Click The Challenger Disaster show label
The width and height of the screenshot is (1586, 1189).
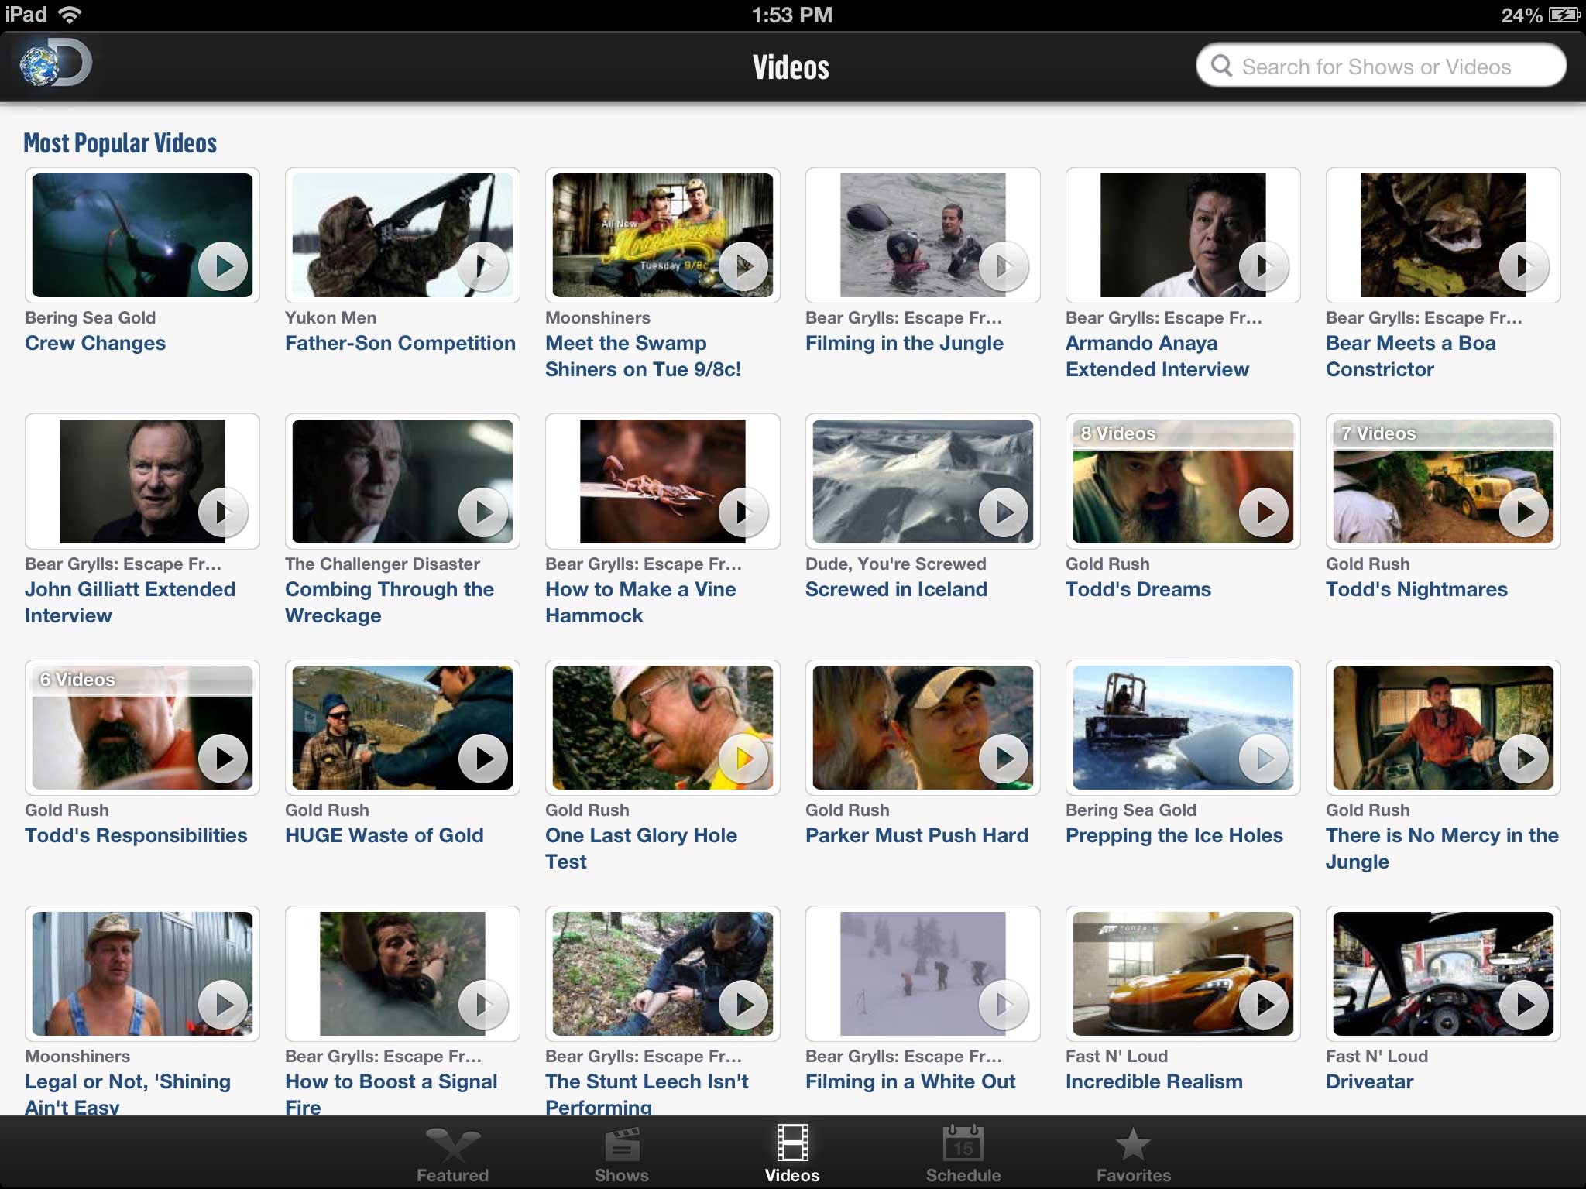pyautogui.click(x=383, y=564)
